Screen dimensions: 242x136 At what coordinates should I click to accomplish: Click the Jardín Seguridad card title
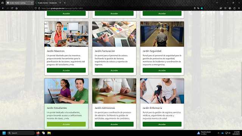(x=152, y=51)
